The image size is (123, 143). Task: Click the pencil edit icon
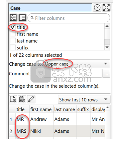[31, 99]
